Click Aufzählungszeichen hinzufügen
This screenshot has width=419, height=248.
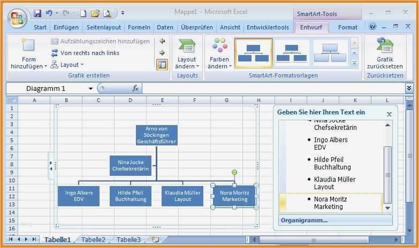click(x=101, y=41)
